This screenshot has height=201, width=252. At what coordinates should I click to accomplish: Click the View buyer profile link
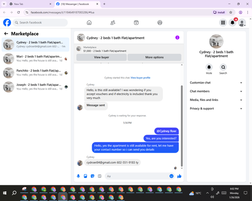[141, 78]
